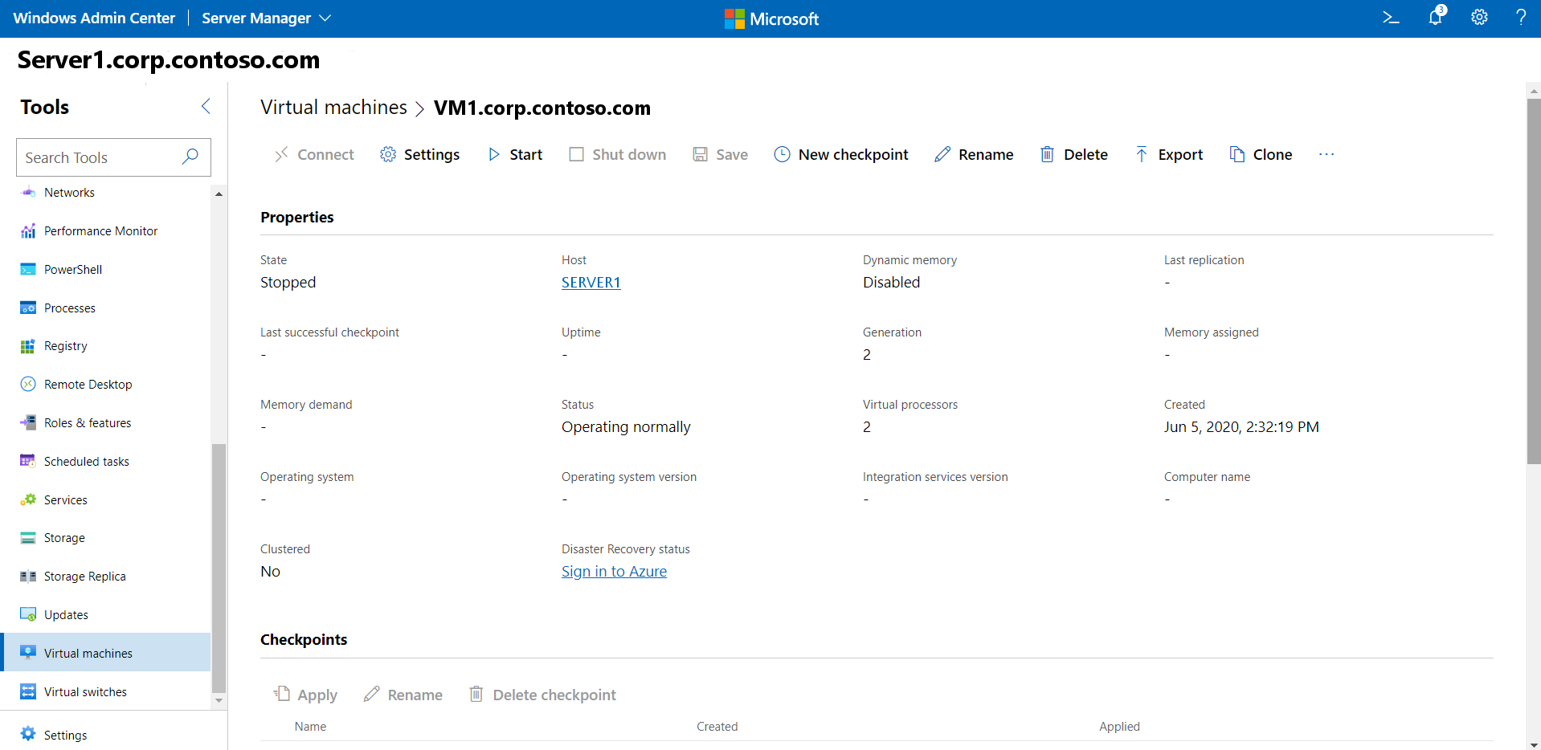
Task: Select the PowerShell tool in sidebar
Action: pyautogui.click(x=72, y=269)
